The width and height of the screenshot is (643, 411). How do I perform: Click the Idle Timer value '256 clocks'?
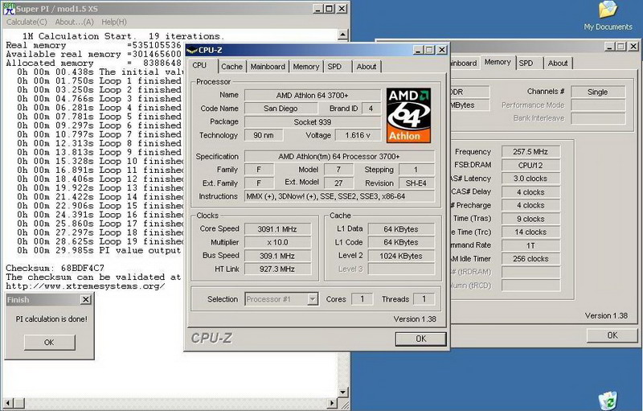(530, 259)
